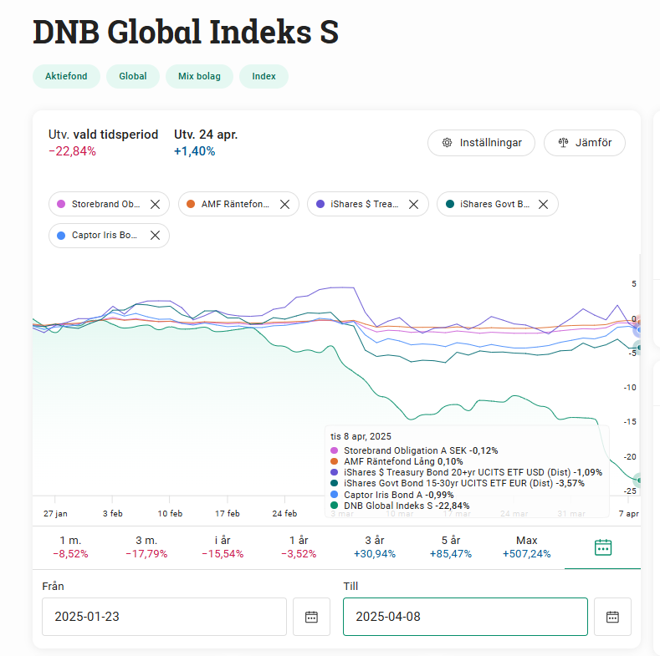660x656 pixels.
Task: Open the custom date range calendar tab
Action: click(603, 547)
